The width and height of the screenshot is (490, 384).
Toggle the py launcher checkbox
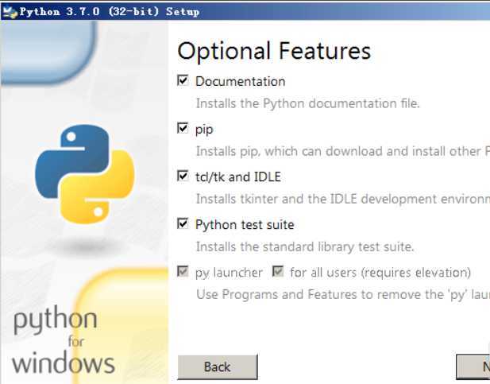pos(183,271)
